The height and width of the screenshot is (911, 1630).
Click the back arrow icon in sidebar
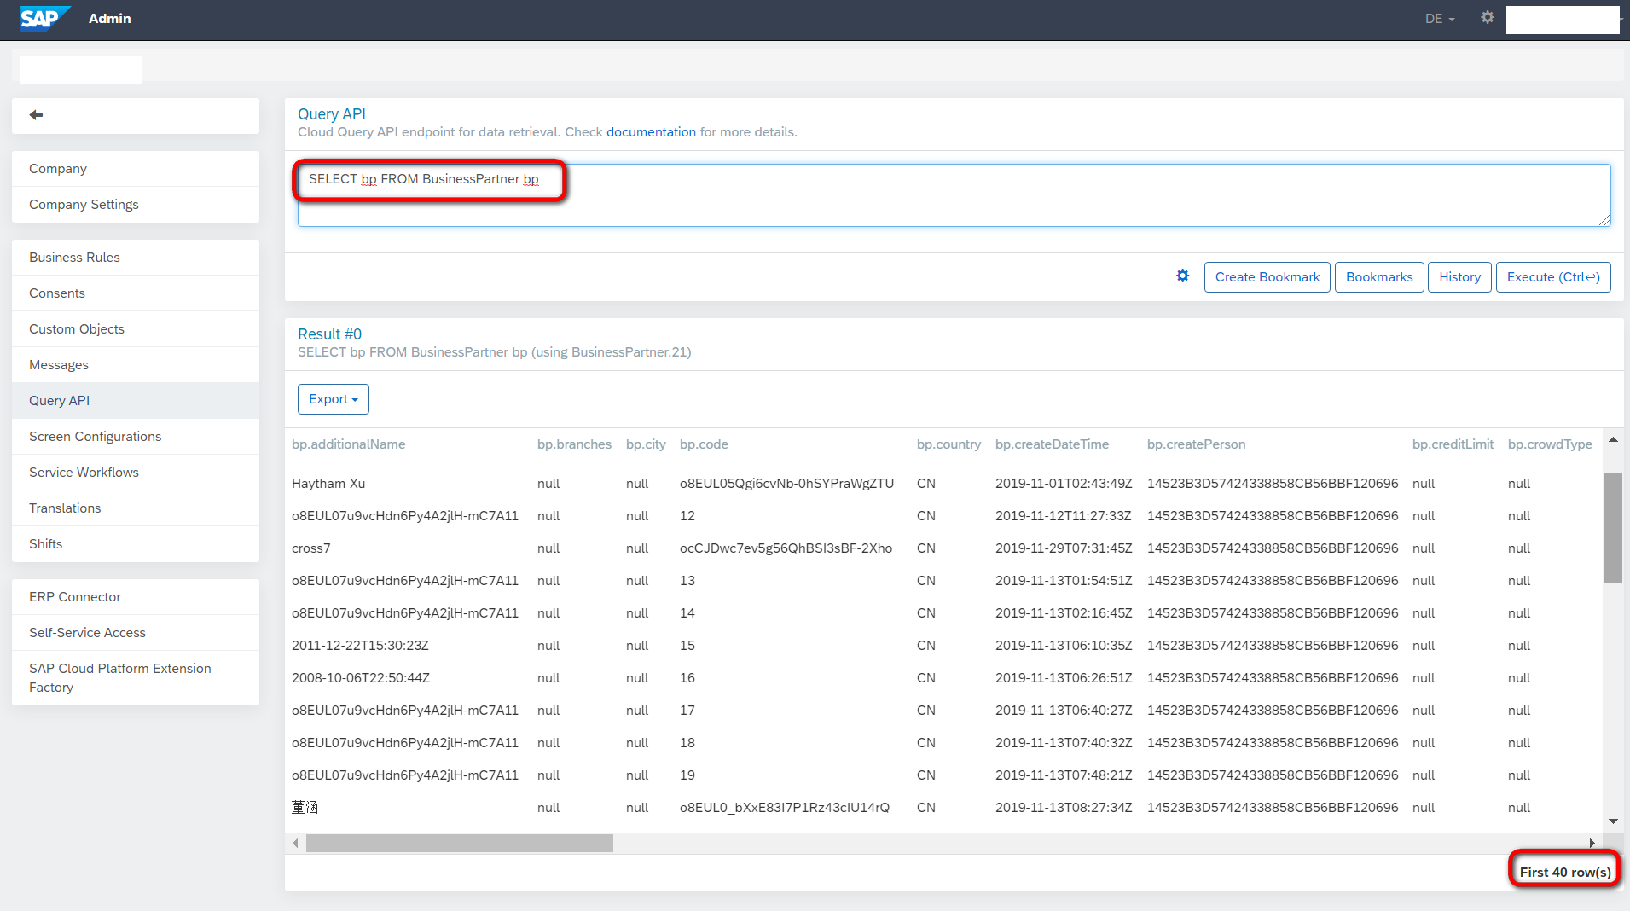pos(36,115)
